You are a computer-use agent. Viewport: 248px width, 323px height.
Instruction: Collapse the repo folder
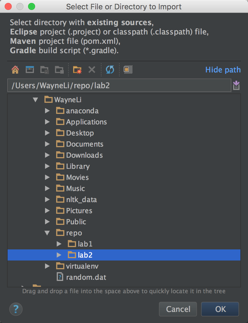[x=47, y=233]
